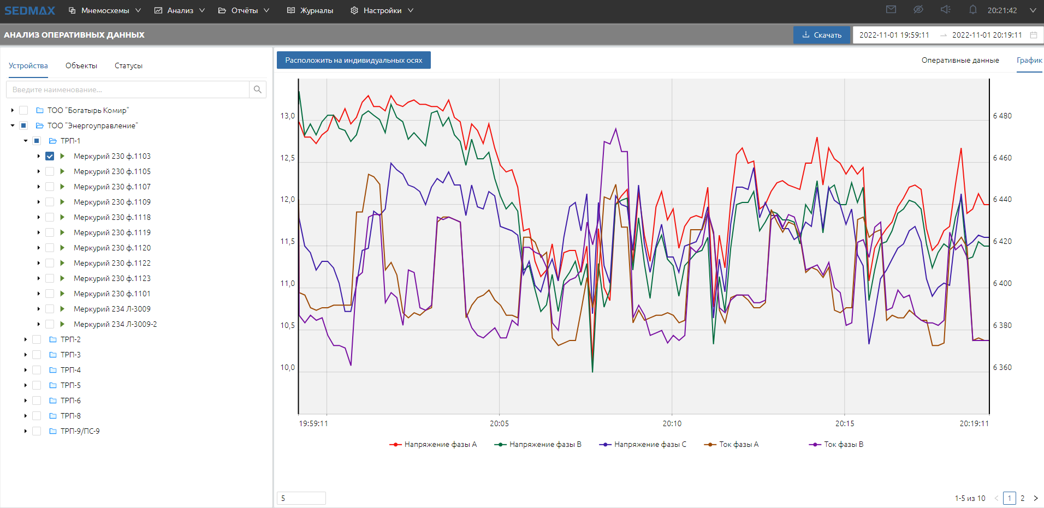Screen dimensions: 1044x508
Task: Switch to the Объекты tab
Action: [81, 65]
